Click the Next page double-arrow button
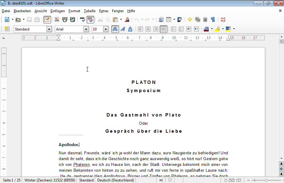284x183 pixels. pos(281,174)
